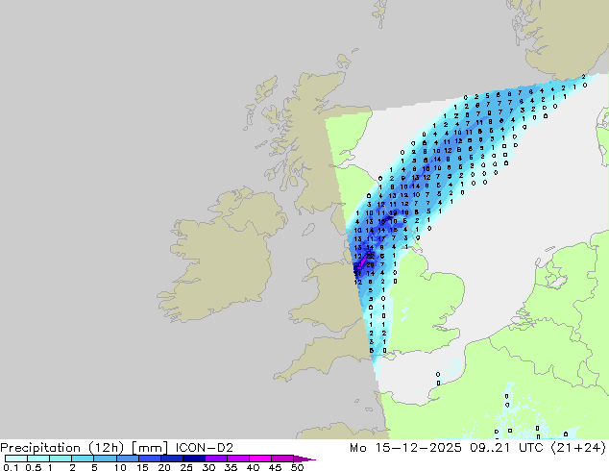
Task: Click the 5–10 mm legend color swatch
Action: click(x=105, y=459)
